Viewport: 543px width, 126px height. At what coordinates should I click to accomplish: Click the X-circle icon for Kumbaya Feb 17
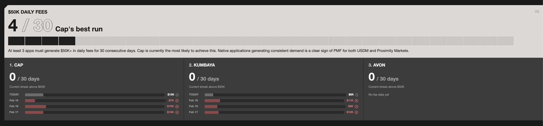(357, 112)
